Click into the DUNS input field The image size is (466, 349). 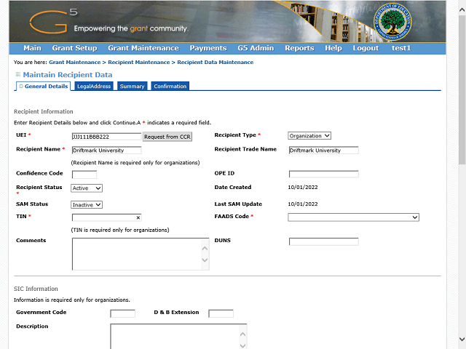[x=323, y=241]
